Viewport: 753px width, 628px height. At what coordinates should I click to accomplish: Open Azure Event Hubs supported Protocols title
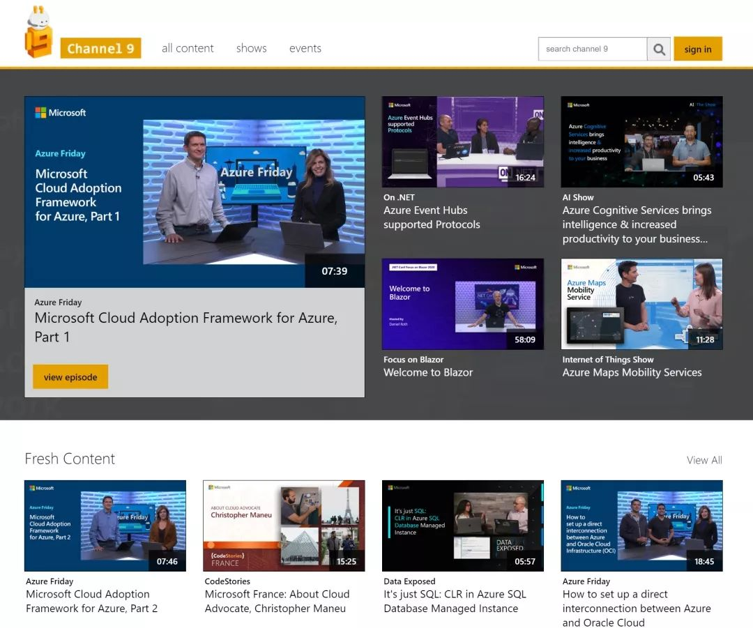pyautogui.click(x=432, y=217)
